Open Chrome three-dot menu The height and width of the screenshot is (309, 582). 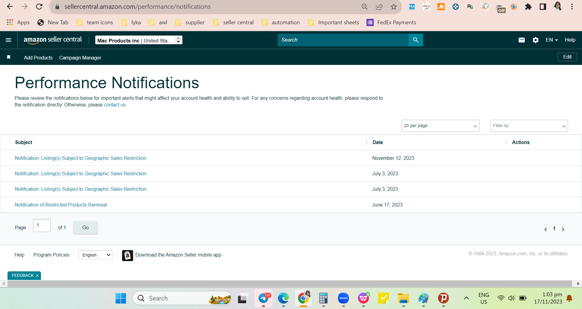[x=572, y=7]
